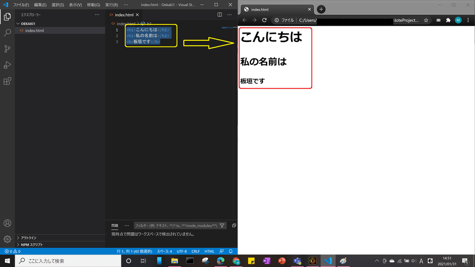The height and width of the screenshot is (267, 475).
Task: Click UTF-8 encoding in status bar
Action: point(182,251)
